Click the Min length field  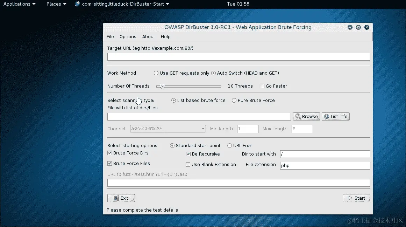click(x=248, y=129)
